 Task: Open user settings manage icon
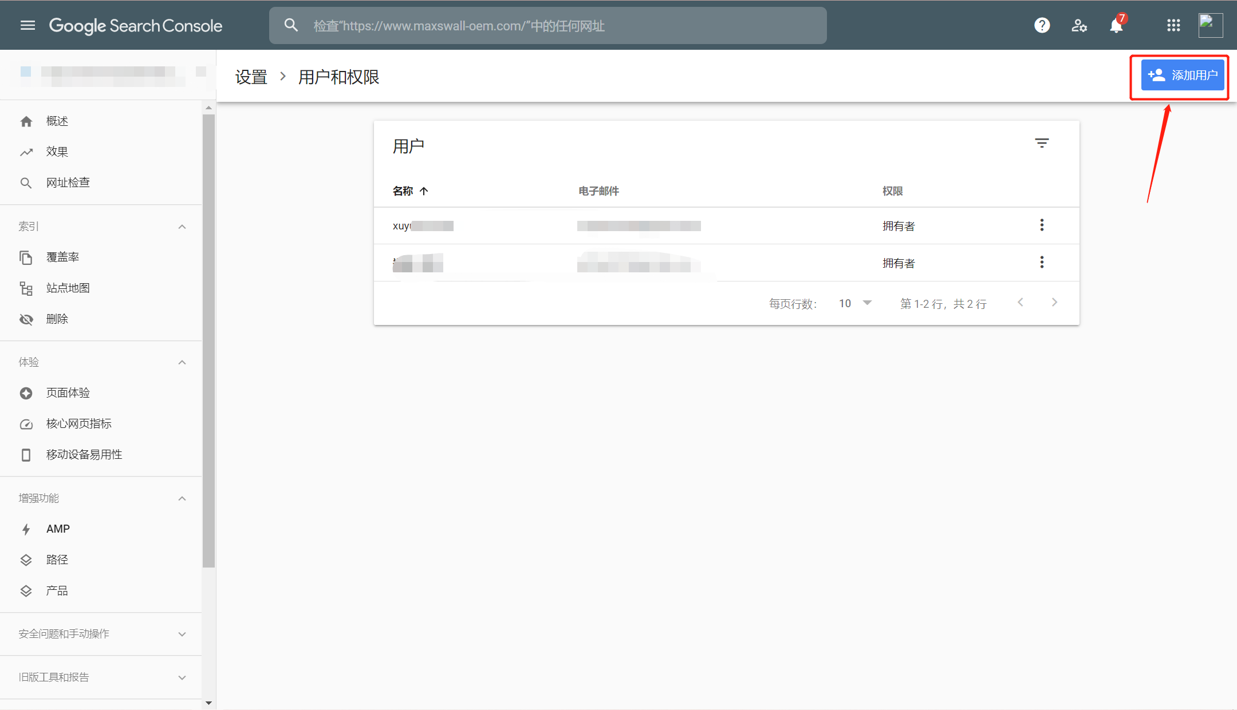tap(1079, 25)
